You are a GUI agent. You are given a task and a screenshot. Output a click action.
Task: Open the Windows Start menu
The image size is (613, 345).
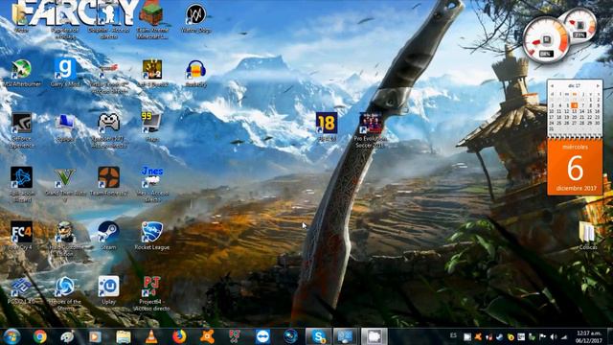[11, 336]
